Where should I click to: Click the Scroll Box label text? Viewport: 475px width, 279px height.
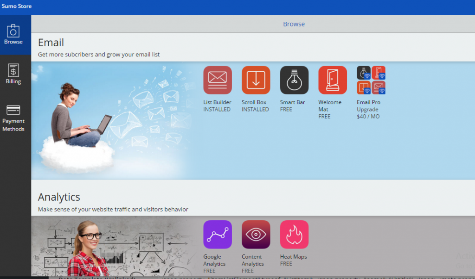pos(254,102)
